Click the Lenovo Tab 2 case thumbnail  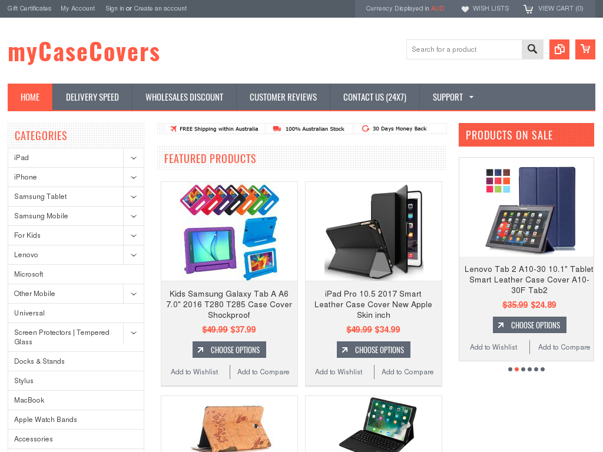pos(526,208)
